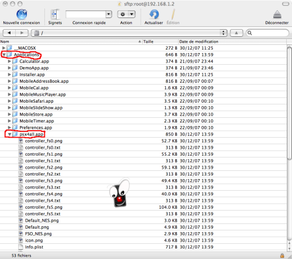Screen dimensions: 292x259
Task: Click the toolbar toggle pill in title bar
Action: coord(286,4)
